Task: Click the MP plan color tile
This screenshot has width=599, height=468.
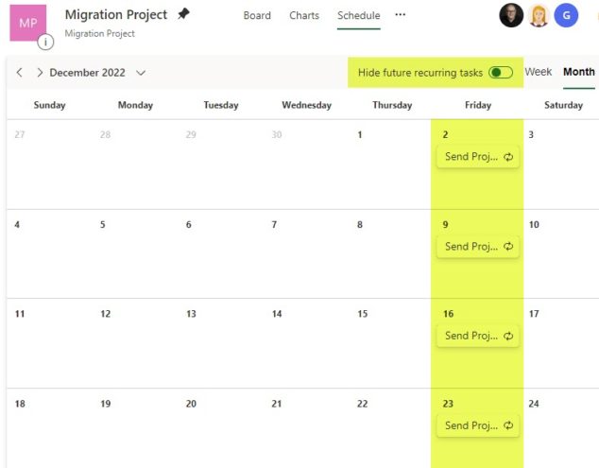Action: pyautogui.click(x=28, y=23)
